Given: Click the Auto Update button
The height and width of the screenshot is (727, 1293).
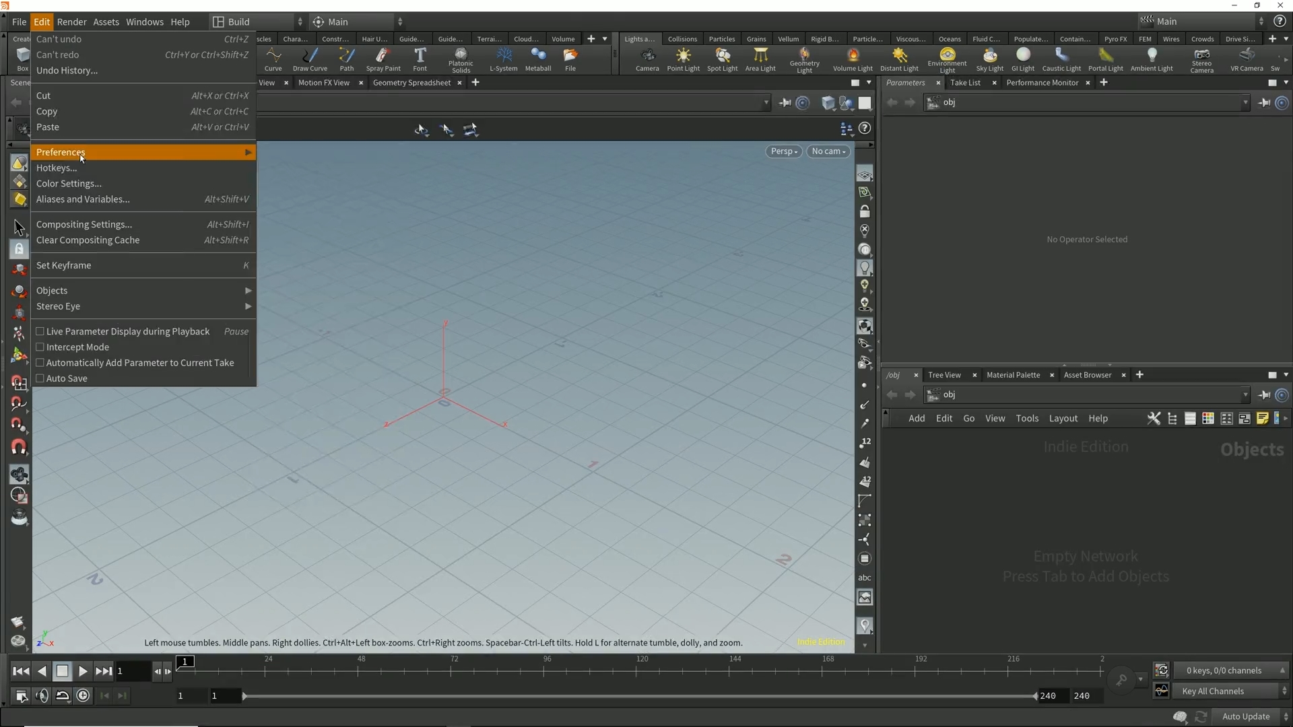Looking at the screenshot, I should coord(1245,717).
